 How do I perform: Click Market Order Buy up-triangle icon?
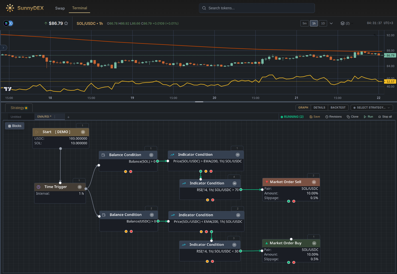click(x=266, y=243)
